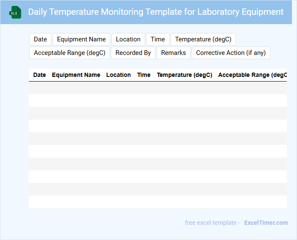
Task: Click the free excel template footer text
Action: pos(212,223)
